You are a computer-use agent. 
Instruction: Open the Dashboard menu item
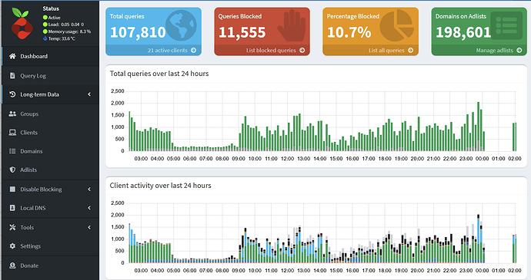[x=51, y=56]
